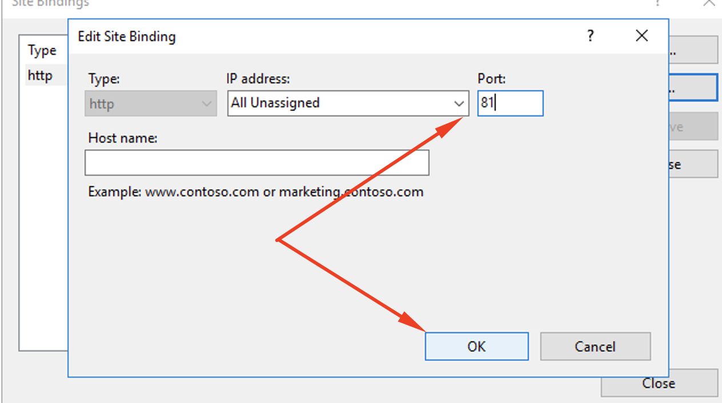Viewport: 722px width, 403px height.
Task: Click the Host name label
Action: (123, 138)
